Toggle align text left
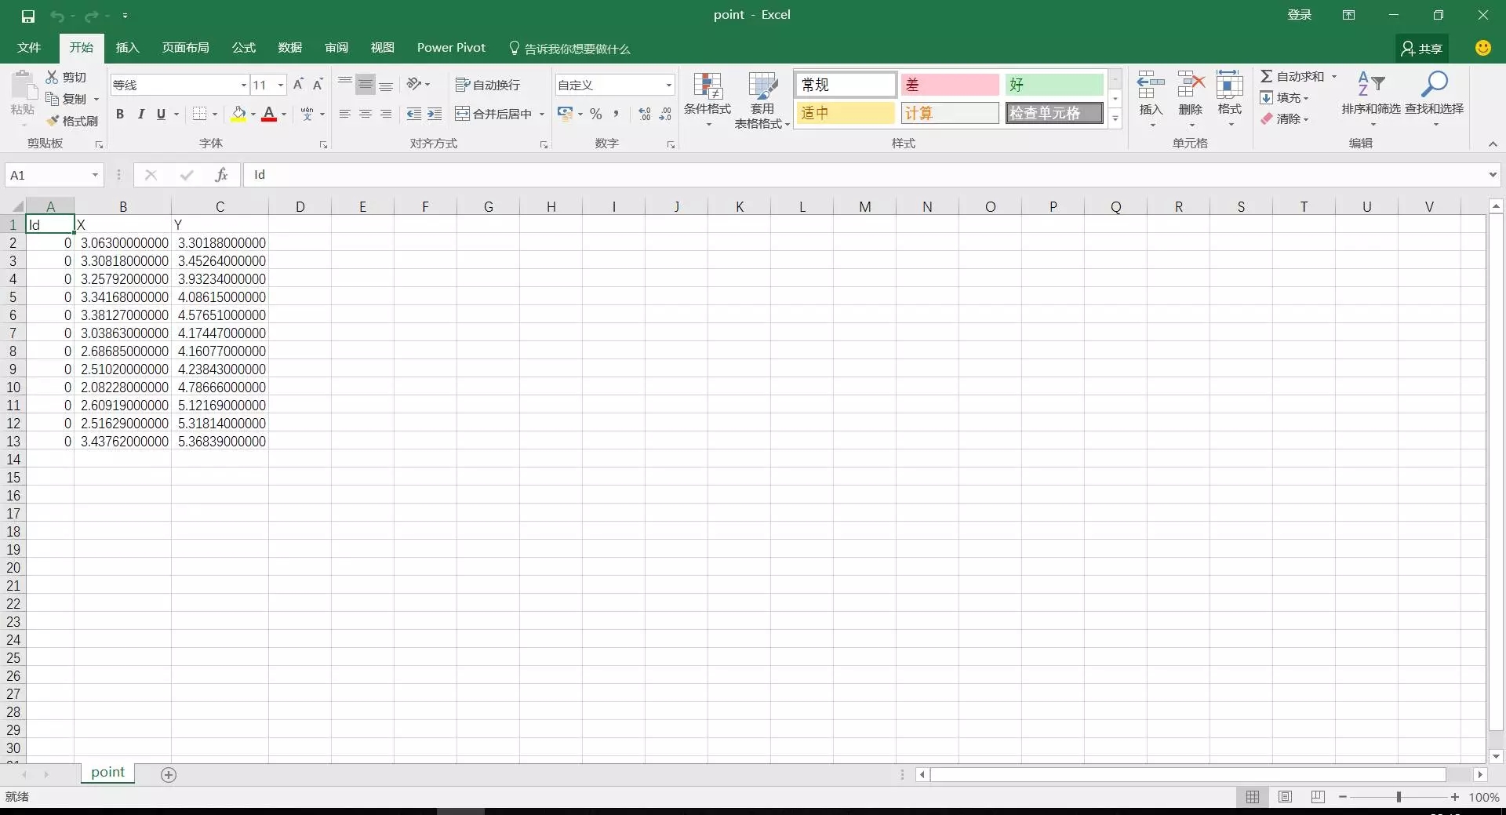 point(345,115)
